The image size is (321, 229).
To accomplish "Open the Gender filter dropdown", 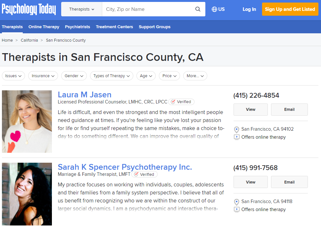I will point(74,76).
